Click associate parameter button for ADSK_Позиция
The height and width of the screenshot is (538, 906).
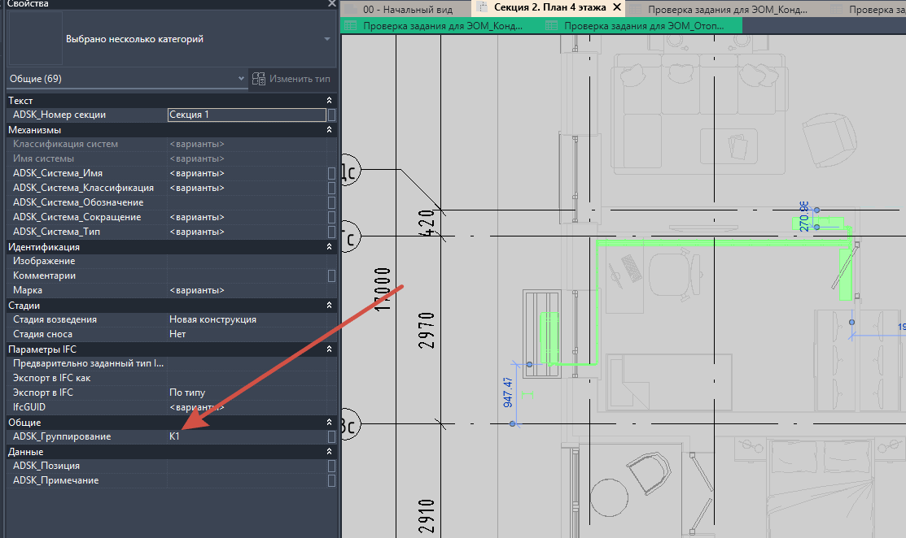pyautogui.click(x=331, y=466)
